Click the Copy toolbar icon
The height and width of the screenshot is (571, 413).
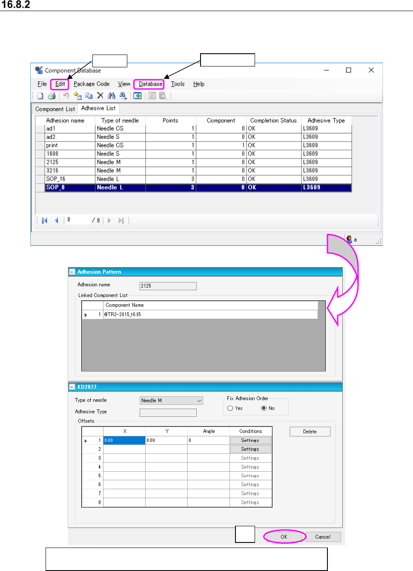[89, 96]
